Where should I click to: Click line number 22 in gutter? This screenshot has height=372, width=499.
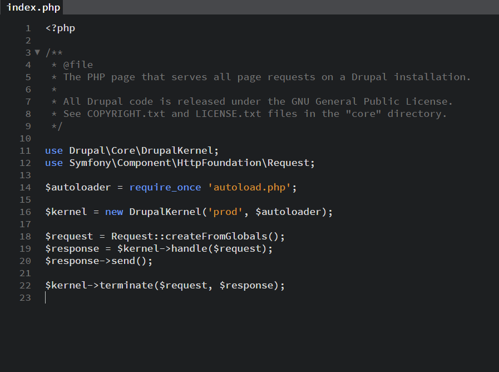point(26,285)
